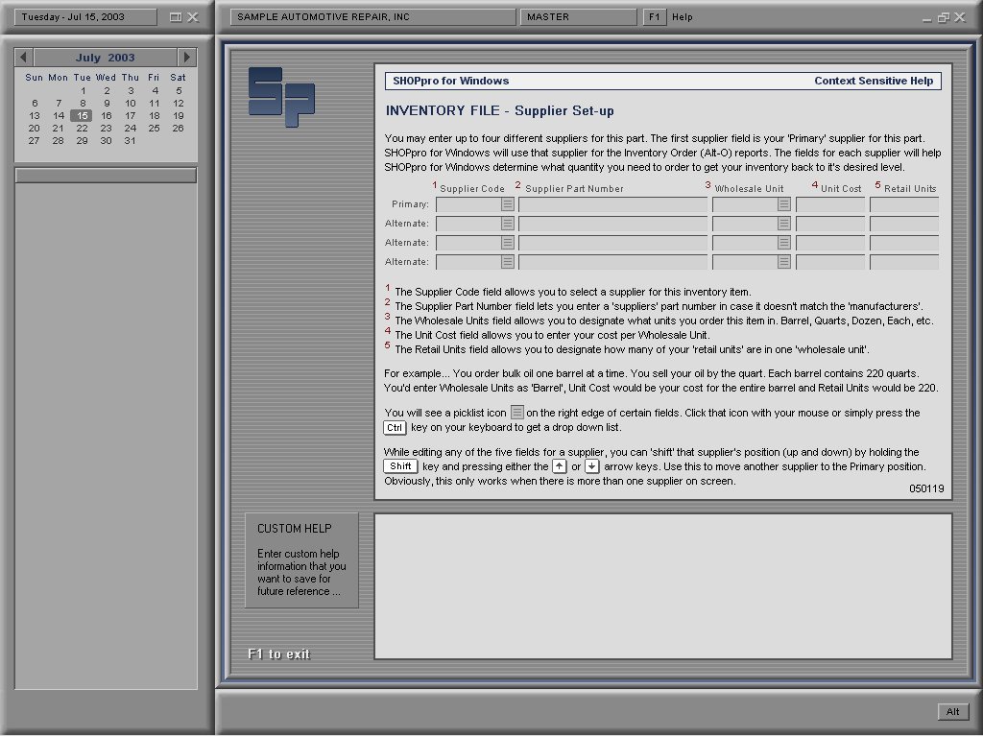Screen dimensions: 983x737
Task: Select July 1 in the calendar
Action: click(x=83, y=91)
